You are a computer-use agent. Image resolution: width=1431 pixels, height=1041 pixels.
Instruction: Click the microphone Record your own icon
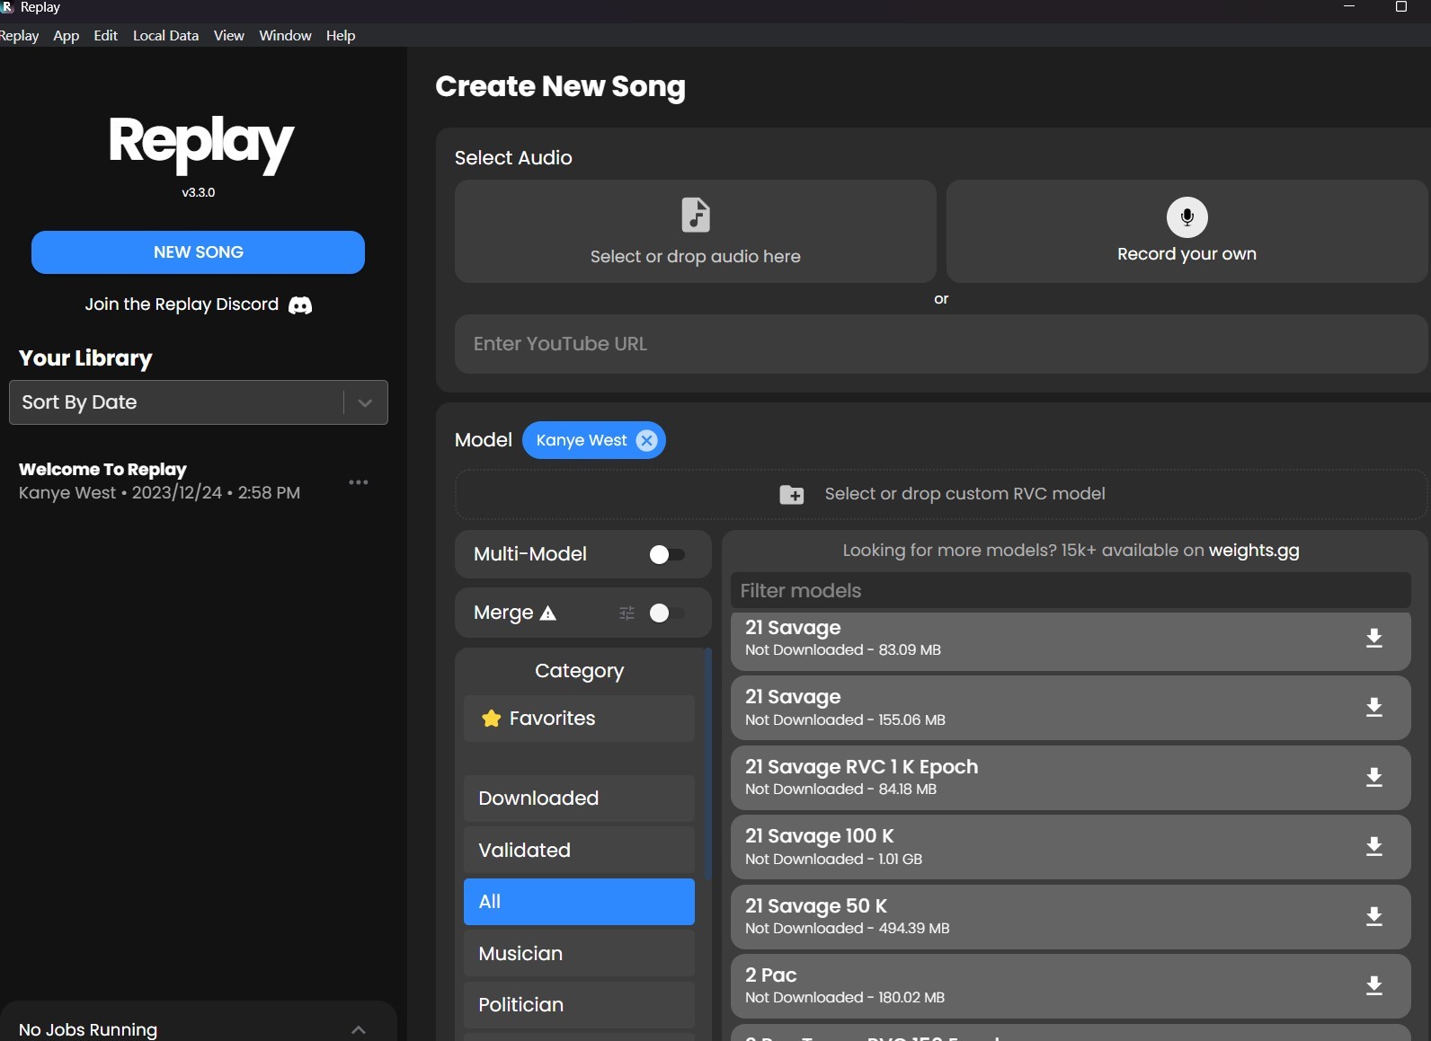click(1187, 216)
